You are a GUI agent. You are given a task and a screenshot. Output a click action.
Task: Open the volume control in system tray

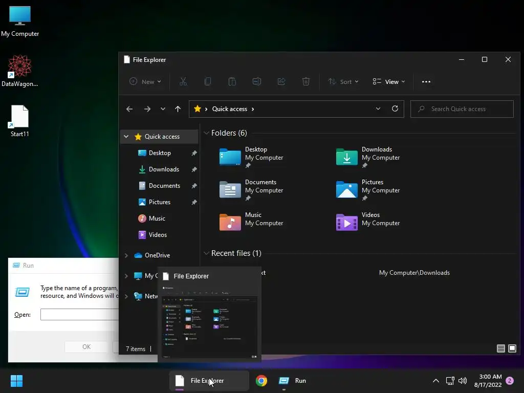[x=463, y=381]
